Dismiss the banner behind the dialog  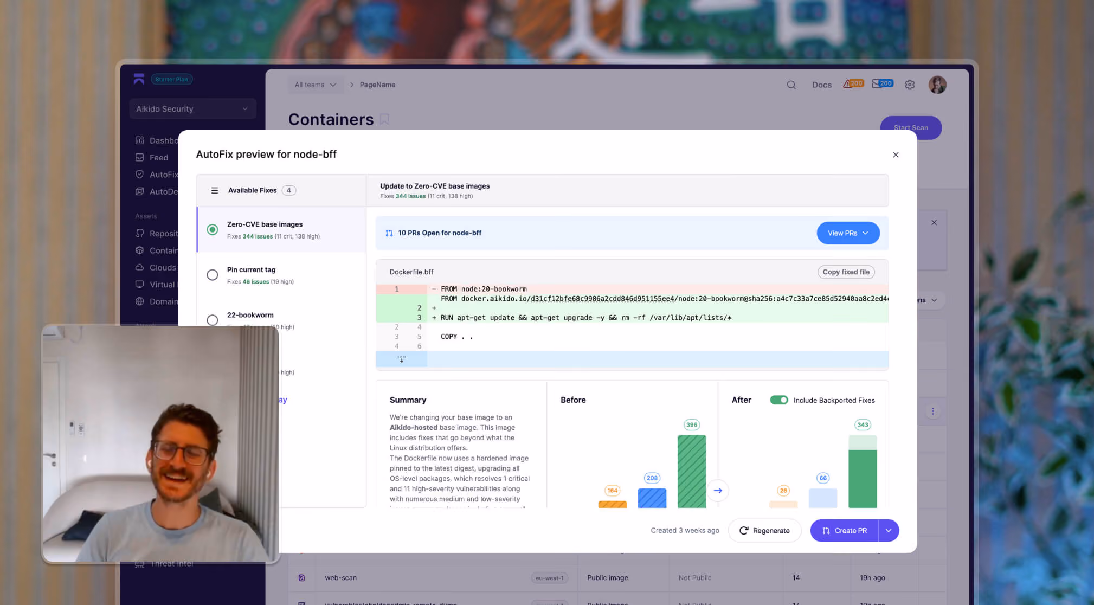click(934, 223)
